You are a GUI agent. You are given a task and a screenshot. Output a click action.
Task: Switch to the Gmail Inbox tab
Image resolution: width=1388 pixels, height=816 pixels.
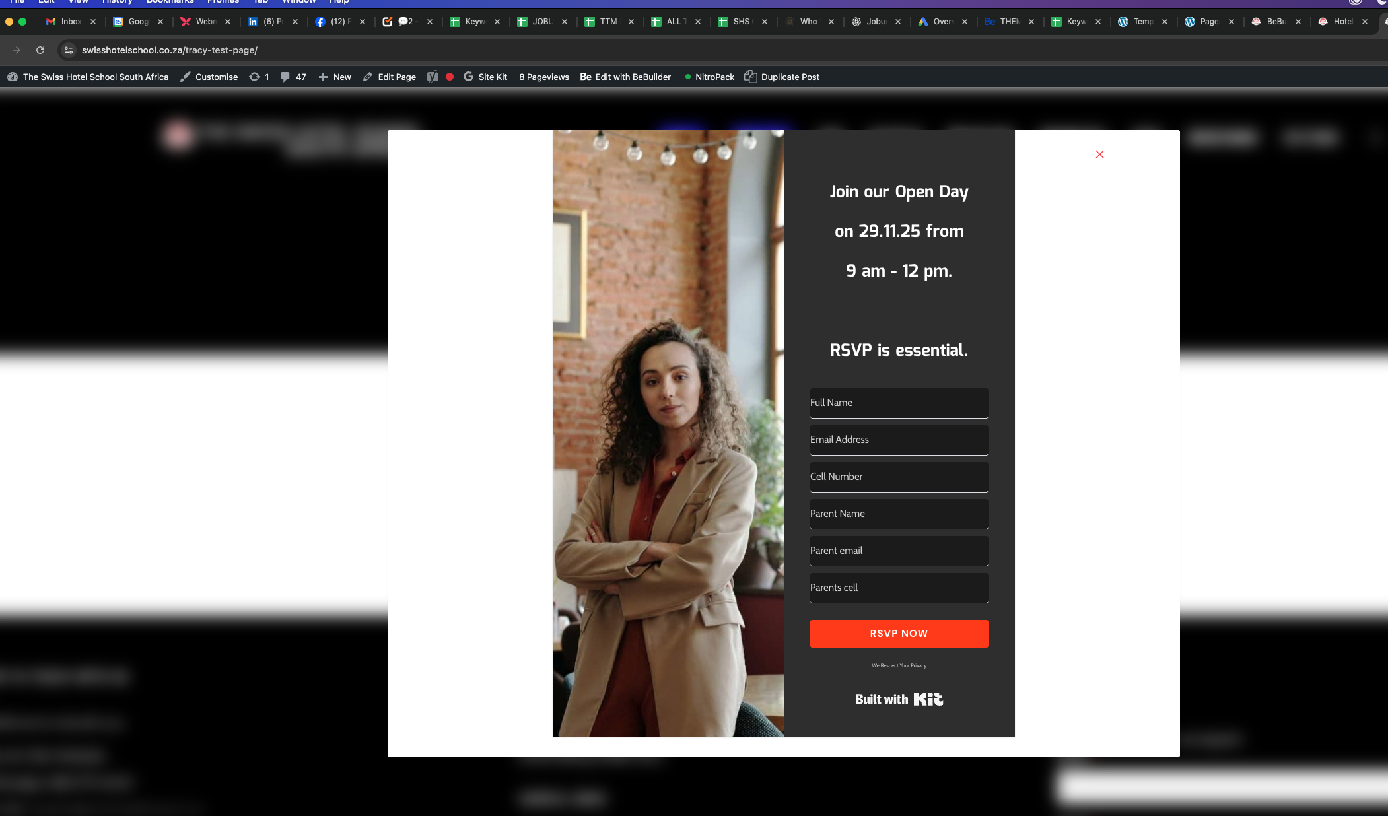tap(65, 22)
